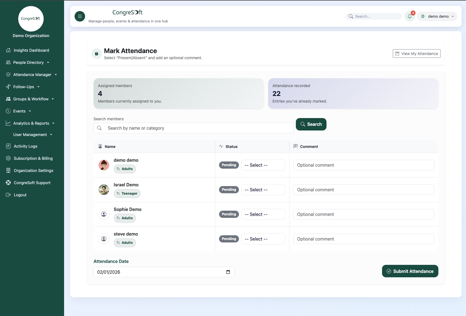Click the View My Attendance button
466x316 pixels.
point(417,54)
